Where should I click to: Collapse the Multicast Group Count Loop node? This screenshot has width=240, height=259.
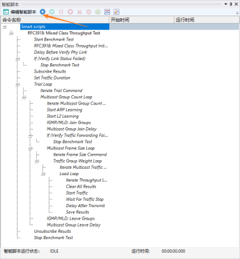click(x=24, y=97)
